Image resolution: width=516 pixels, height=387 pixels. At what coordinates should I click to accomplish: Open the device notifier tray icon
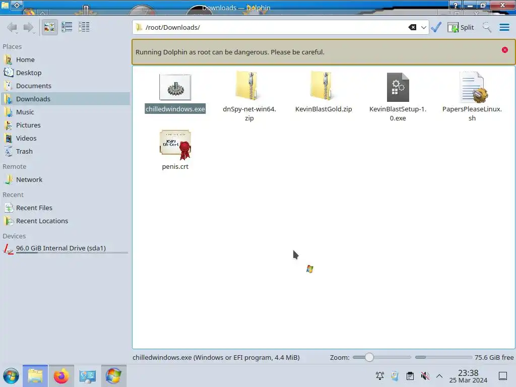[395, 376]
